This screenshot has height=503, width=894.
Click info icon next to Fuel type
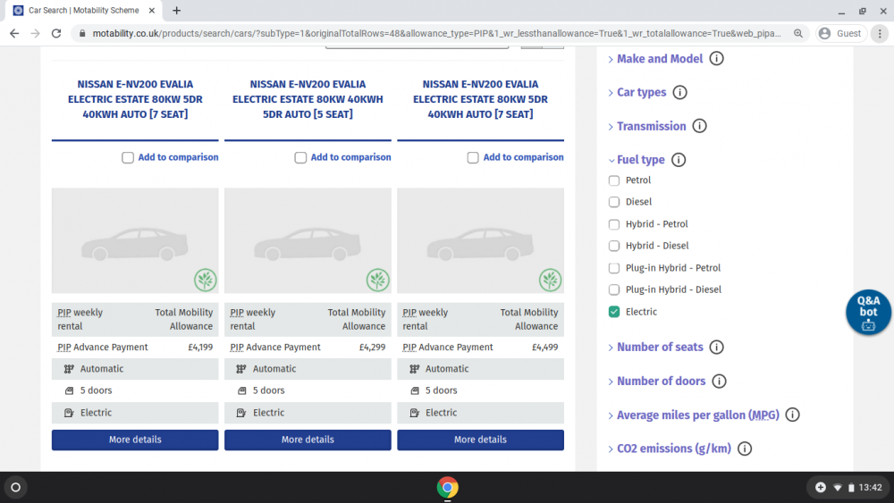[679, 160]
